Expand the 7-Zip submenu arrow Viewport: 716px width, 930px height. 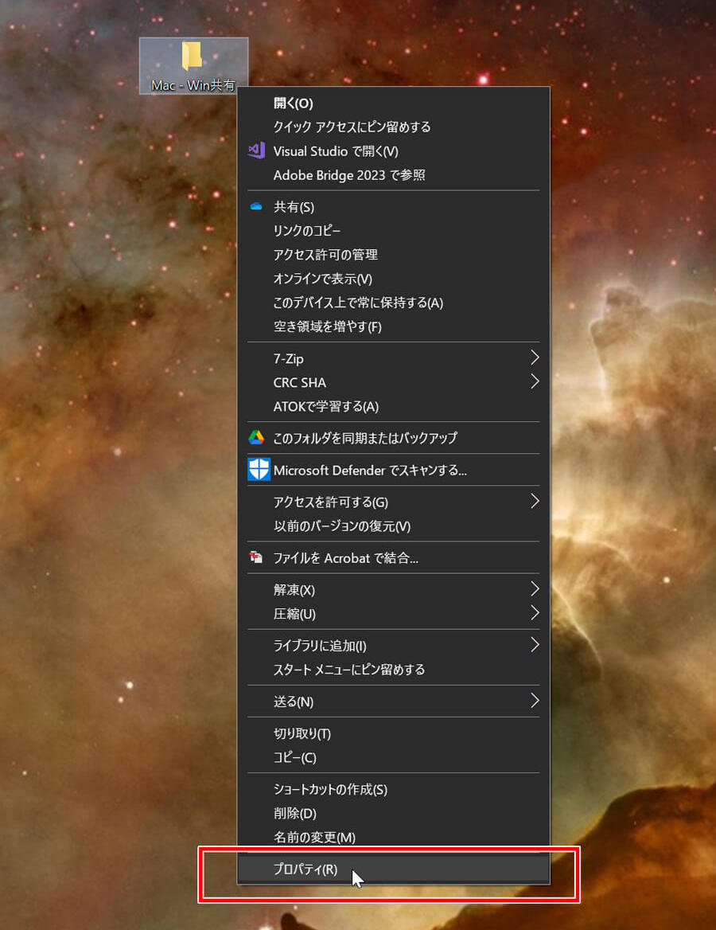[534, 358]
